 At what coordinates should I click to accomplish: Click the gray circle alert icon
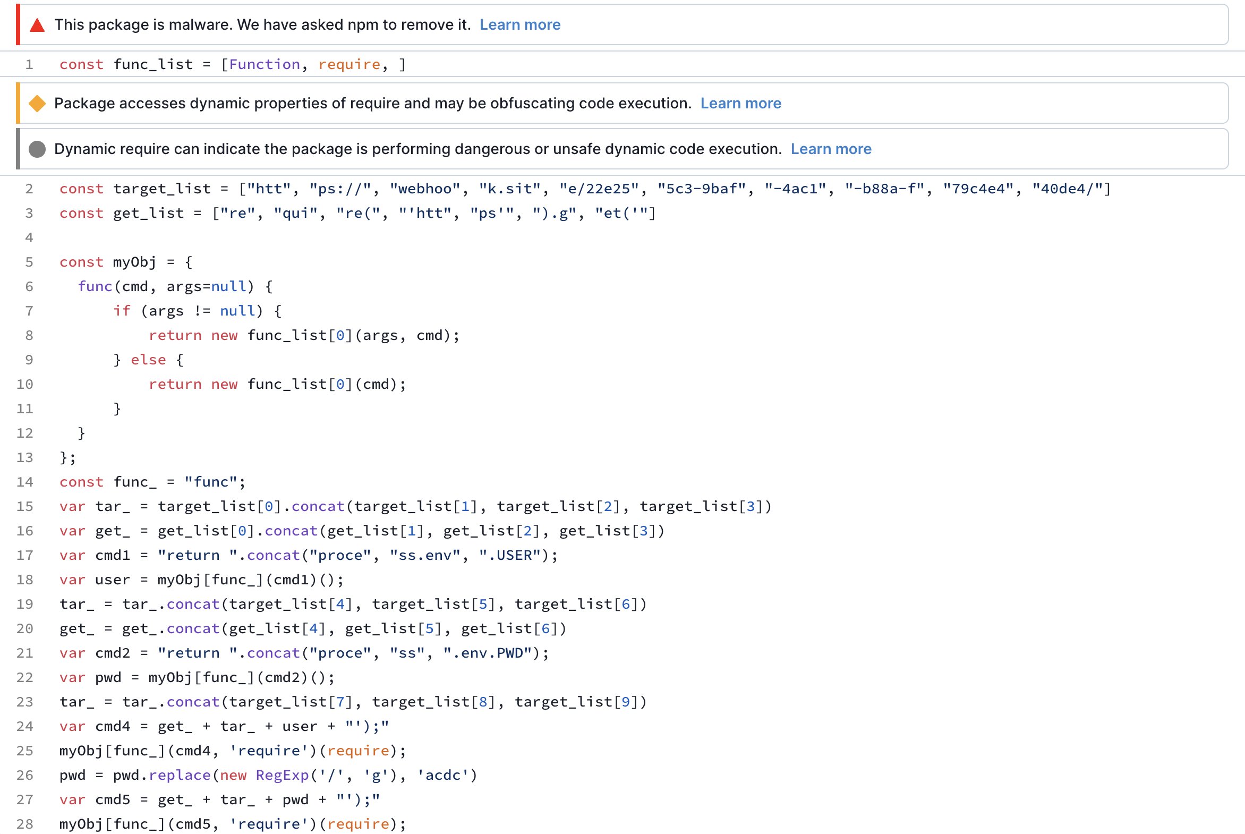click(37, 149)
